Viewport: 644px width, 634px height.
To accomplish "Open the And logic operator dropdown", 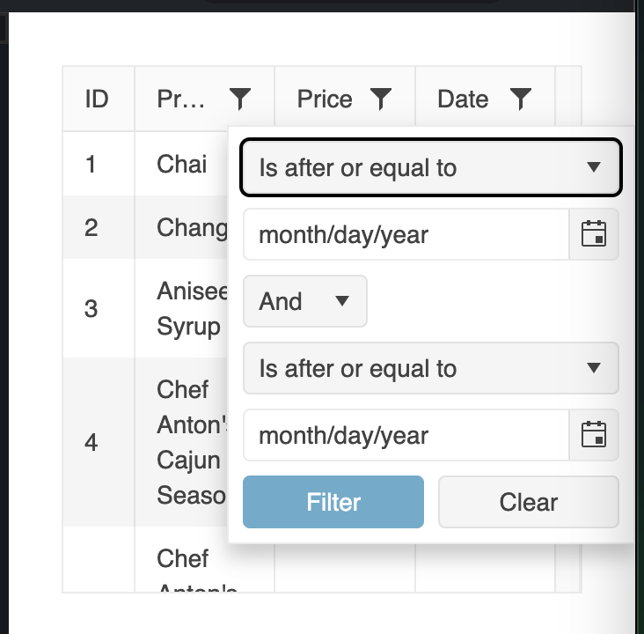I will (304, 301).
